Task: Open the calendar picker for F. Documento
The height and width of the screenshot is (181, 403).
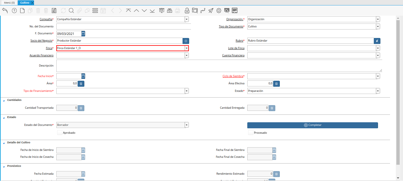Action: [83, 33]
